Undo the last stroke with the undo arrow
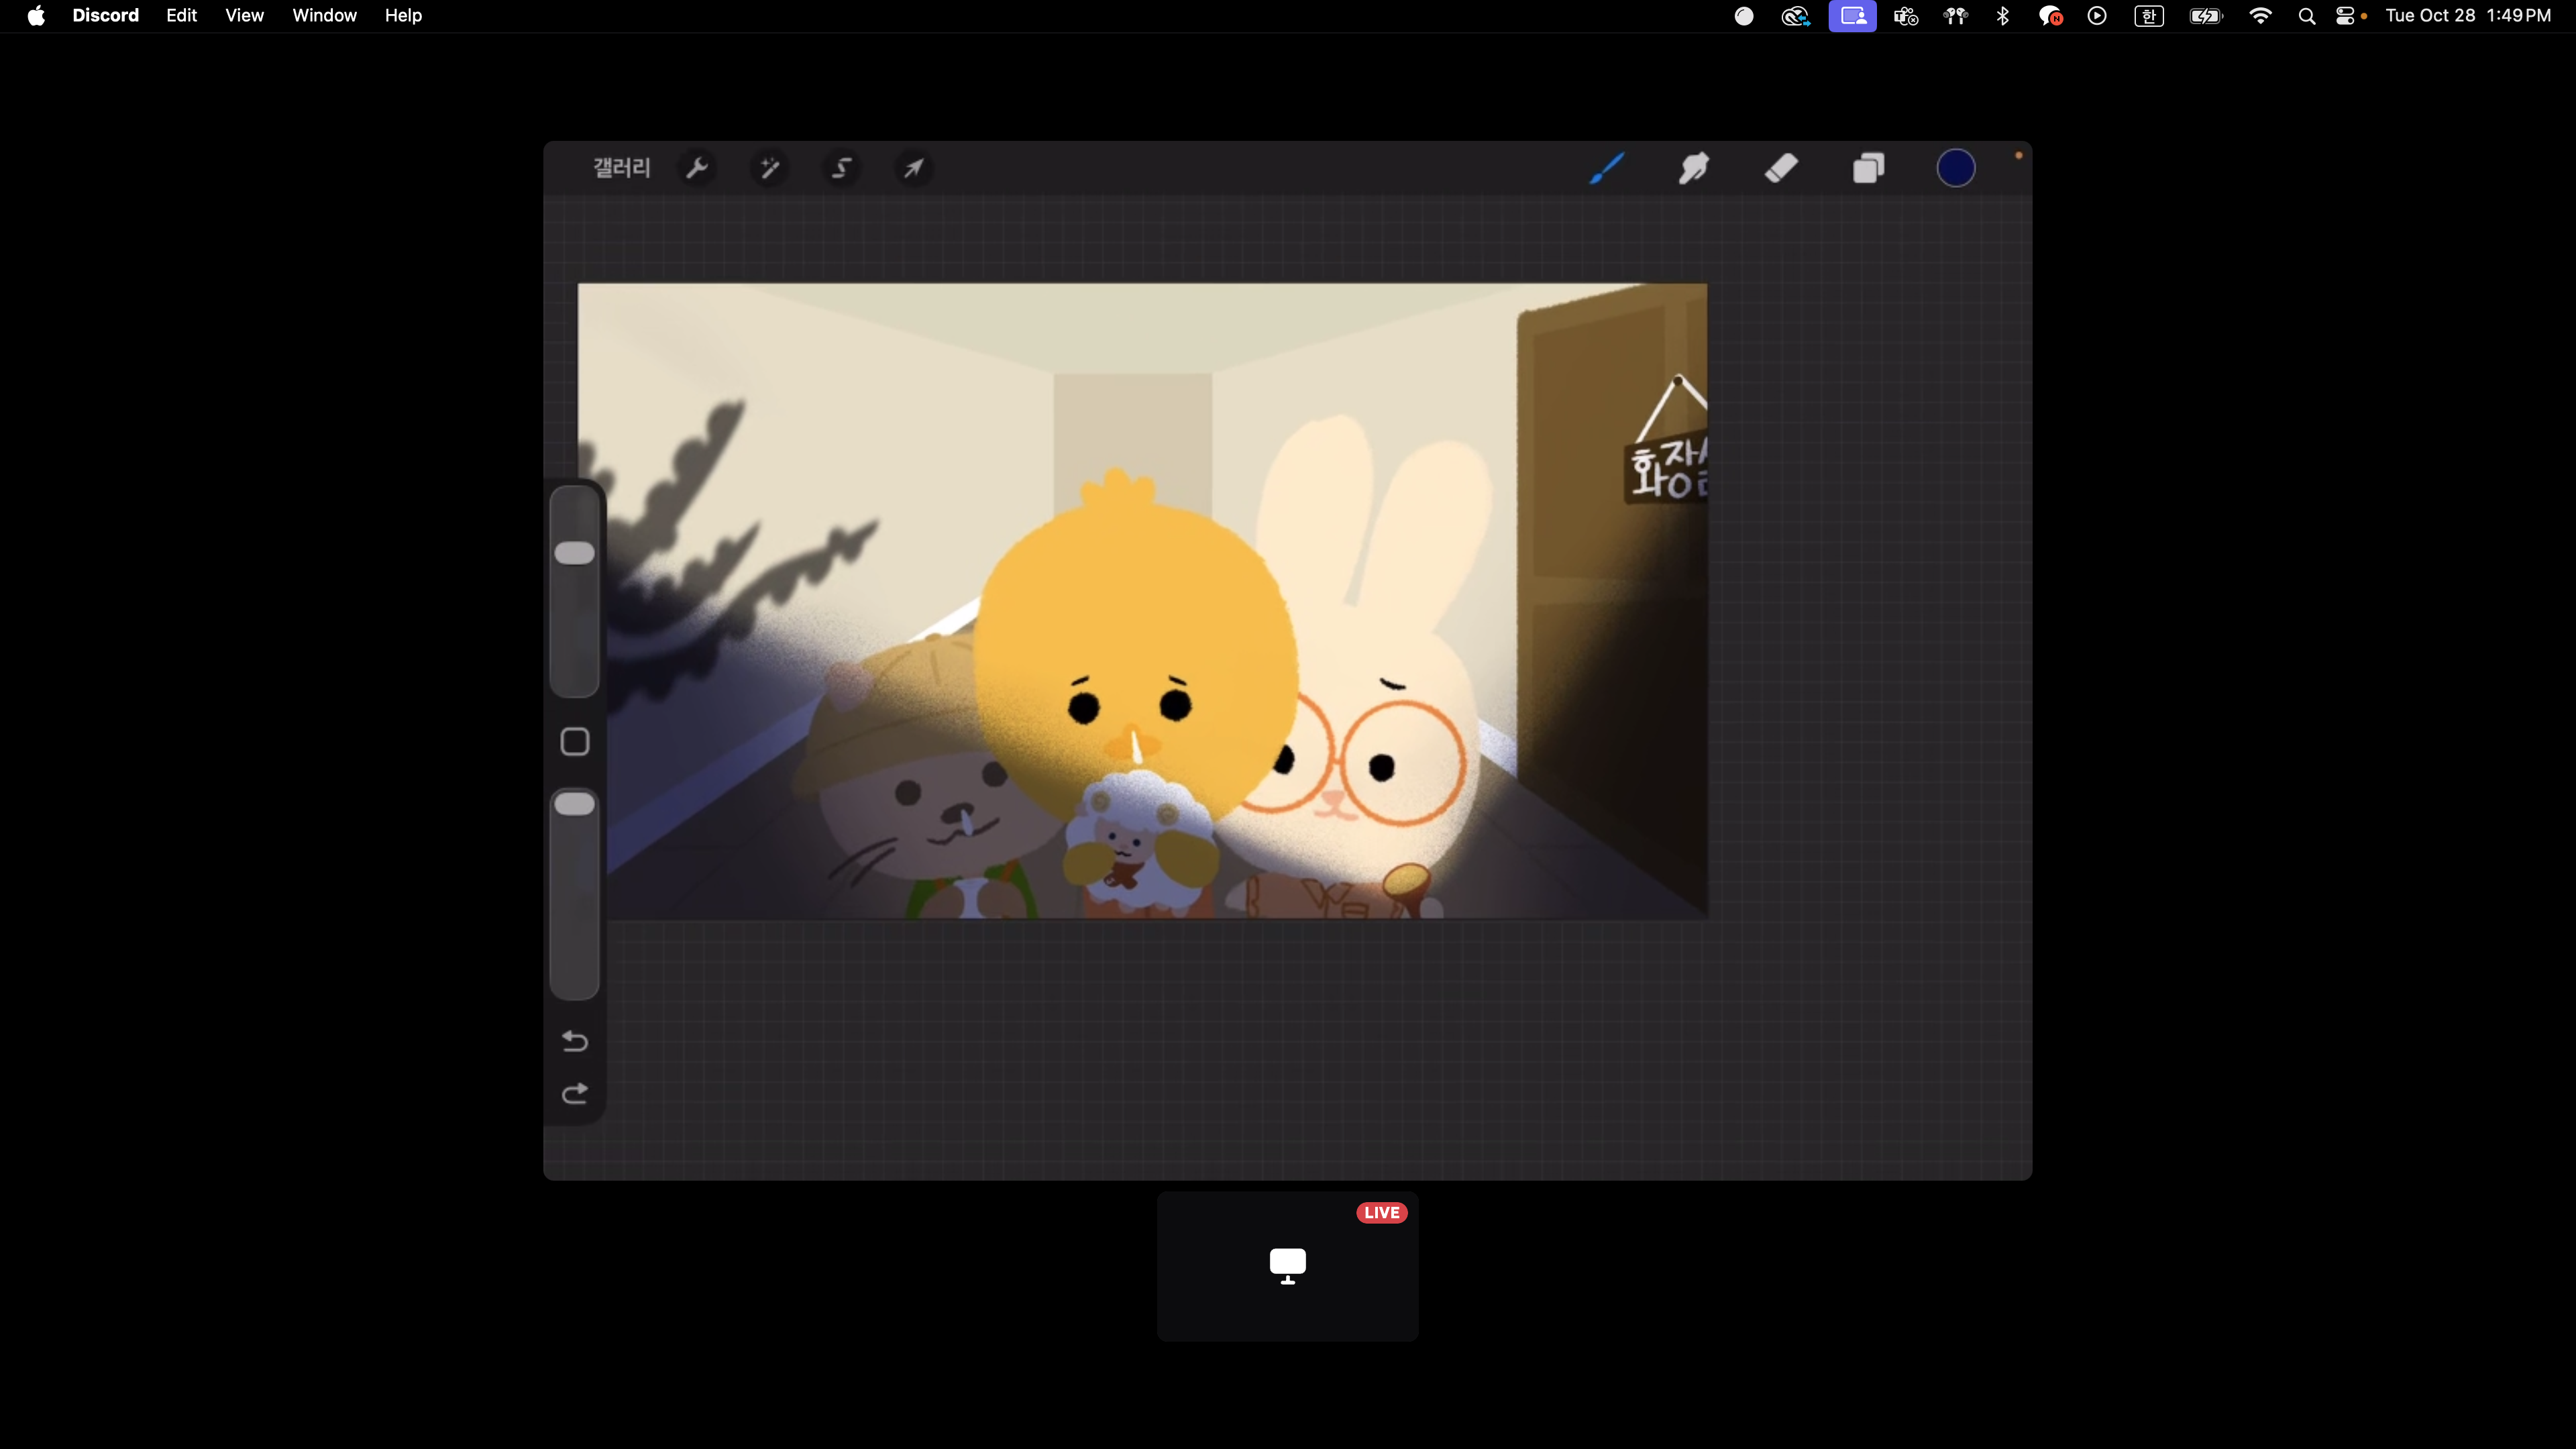 point(575,1041)
